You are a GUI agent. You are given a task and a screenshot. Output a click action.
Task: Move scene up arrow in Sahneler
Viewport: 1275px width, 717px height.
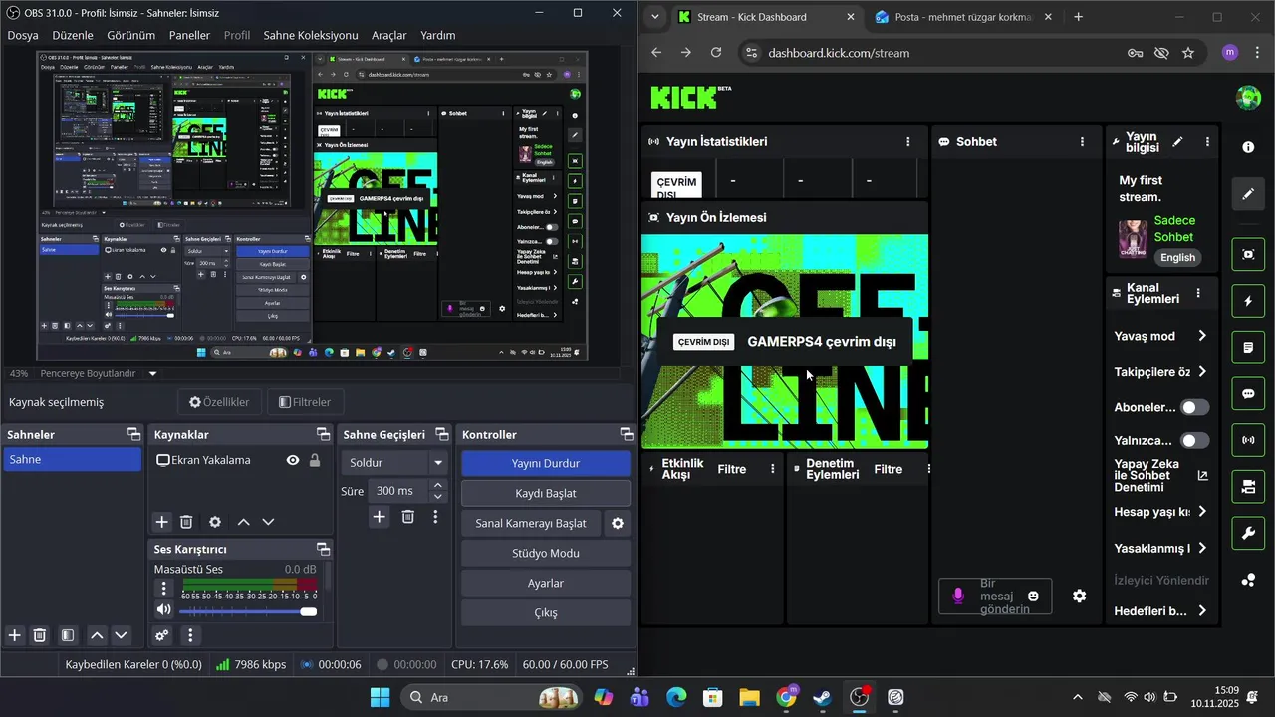[97, 635]
